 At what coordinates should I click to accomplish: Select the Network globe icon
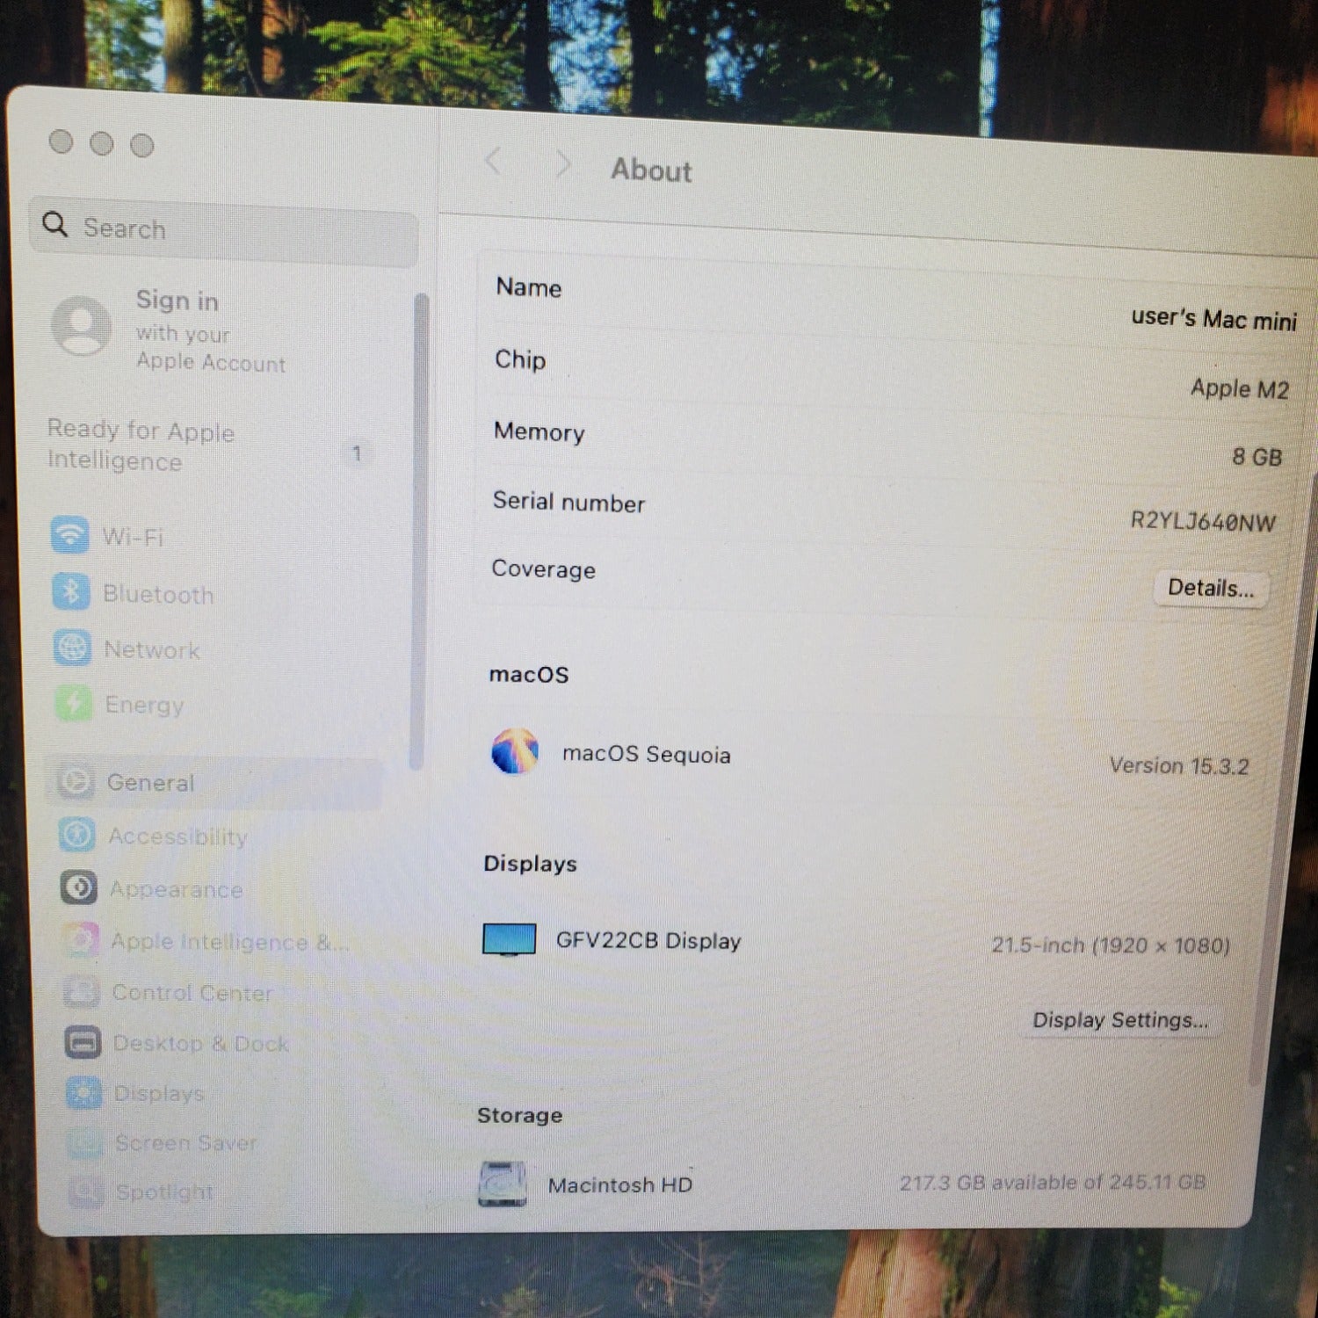[72, 648]
